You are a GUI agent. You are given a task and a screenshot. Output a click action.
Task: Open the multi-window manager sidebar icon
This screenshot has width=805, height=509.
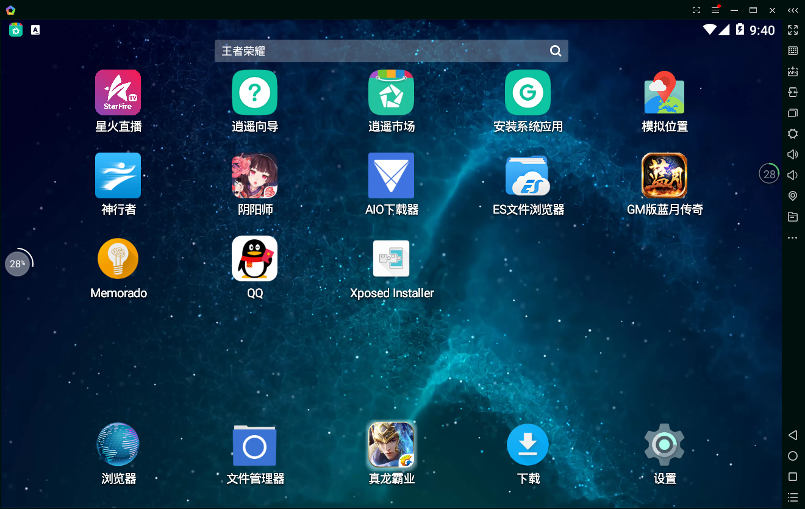(x=793, y=113)
